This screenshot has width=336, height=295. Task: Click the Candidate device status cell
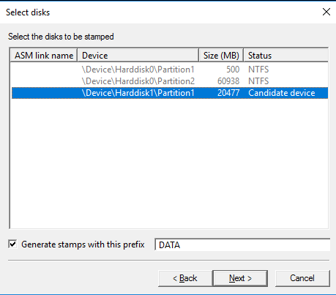coord(282,93)
